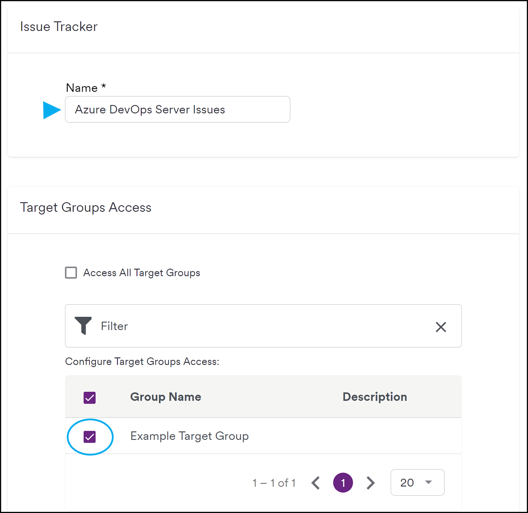
Task: Go to next page arrow
Action: [x=370, y=483]
